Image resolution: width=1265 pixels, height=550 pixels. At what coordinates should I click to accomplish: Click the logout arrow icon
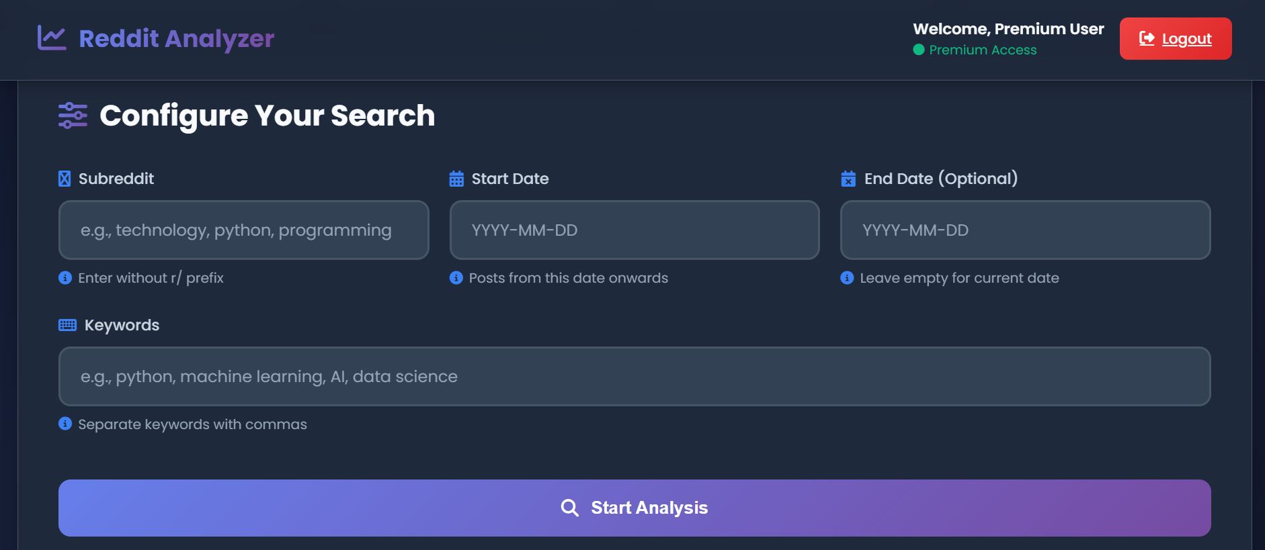(x=1147, y=39)
